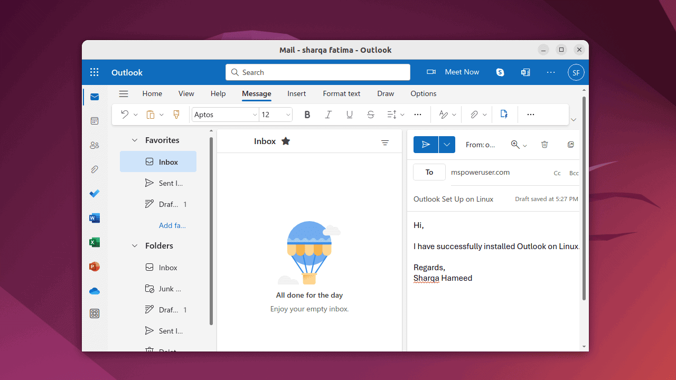Image resolution: width=676 pixels, height=380 pixels.
Task: Expand the ribbon with chevron arrow
Action: coord(574,120)
